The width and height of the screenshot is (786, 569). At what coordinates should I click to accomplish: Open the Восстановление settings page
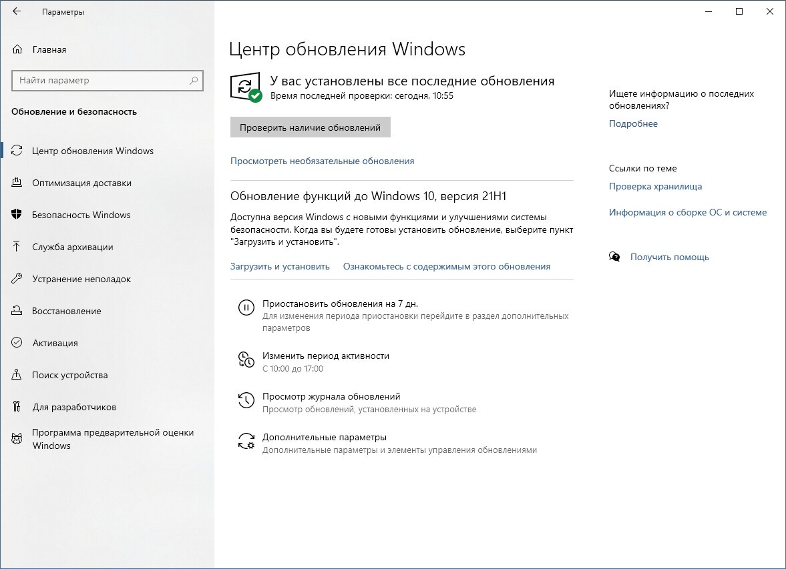coord(67,311)
